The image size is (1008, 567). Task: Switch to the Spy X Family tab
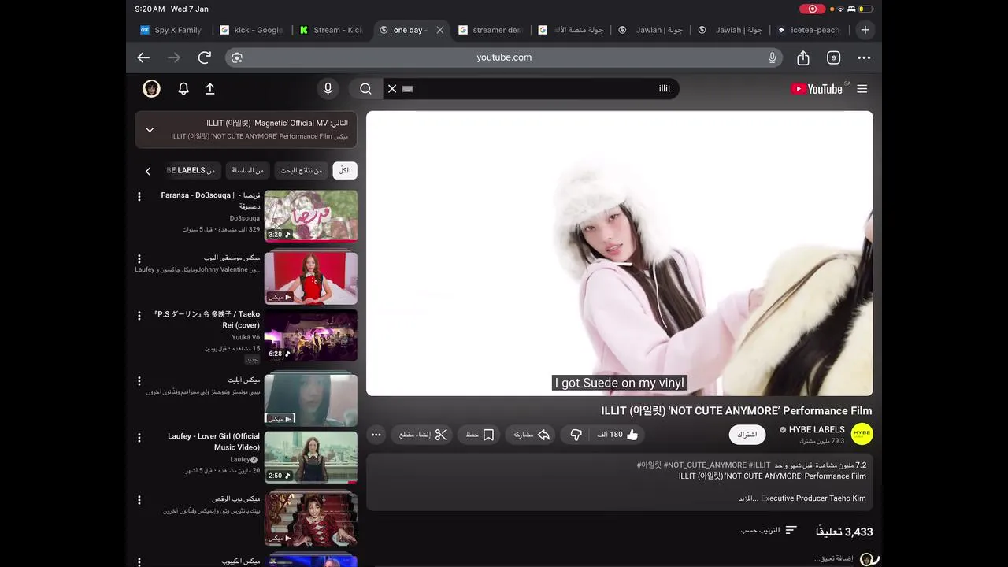tap(172, 30)
